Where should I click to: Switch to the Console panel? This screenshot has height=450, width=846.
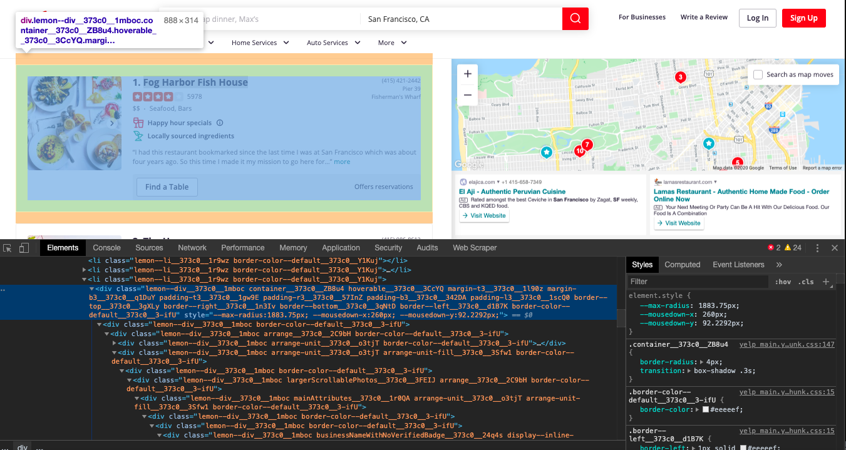point(106,247)
